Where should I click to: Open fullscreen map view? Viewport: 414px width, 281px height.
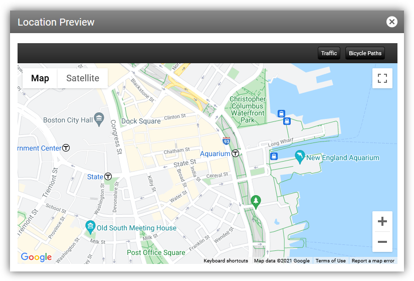[x=382, y=78]
